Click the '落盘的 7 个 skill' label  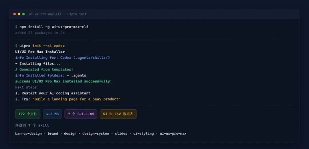(x=32, y=125)
